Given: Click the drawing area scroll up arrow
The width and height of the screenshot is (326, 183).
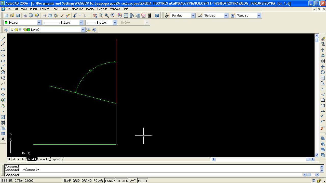Looking at the screenshot, I should (x=317, y=36).
